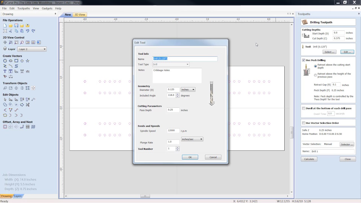Viewport: 361px width, 203px height.
Task: Select Retract above the cutting start depth
Action: pos(316,66)
